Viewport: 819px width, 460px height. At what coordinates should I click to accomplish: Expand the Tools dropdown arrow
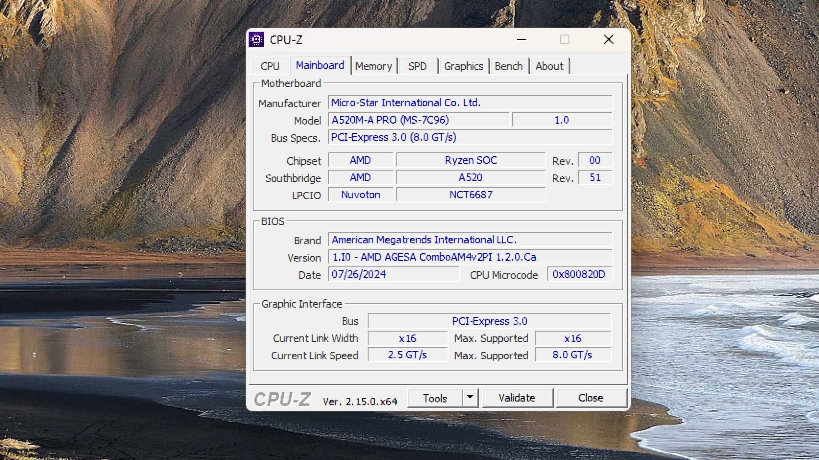[x=470, y=397]
